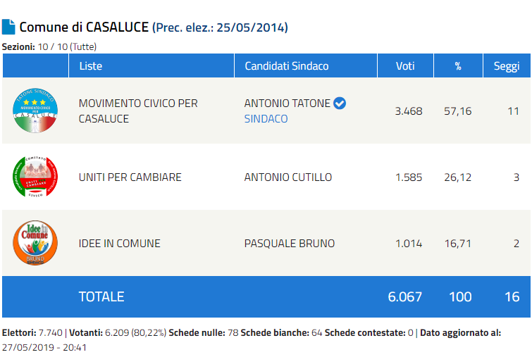Click the Uniti per Cambiare party logo
This screenshot has height=357, width=532.
[35, 177]
